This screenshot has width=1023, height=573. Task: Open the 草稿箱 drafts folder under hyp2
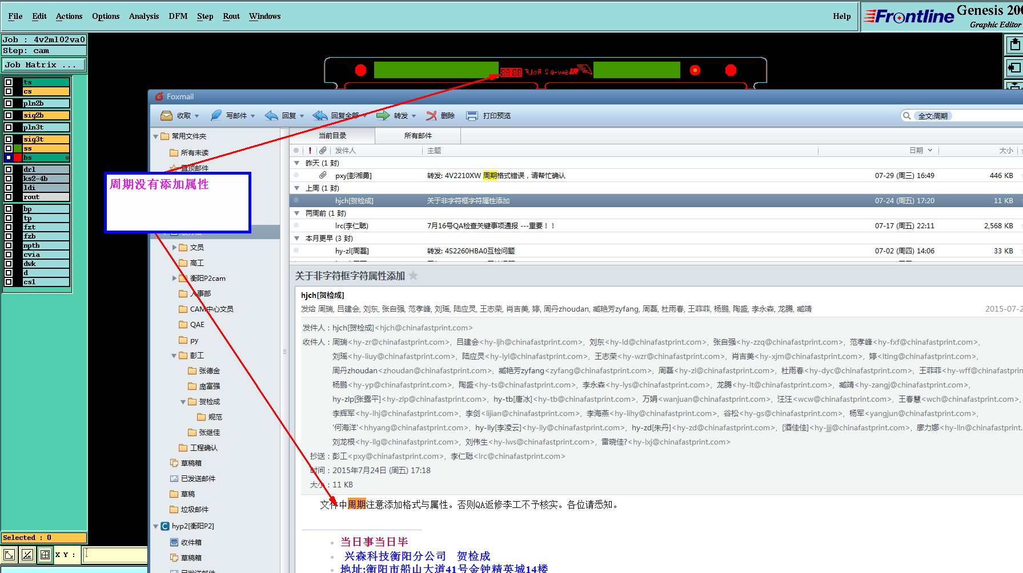[x=186, y=558]
